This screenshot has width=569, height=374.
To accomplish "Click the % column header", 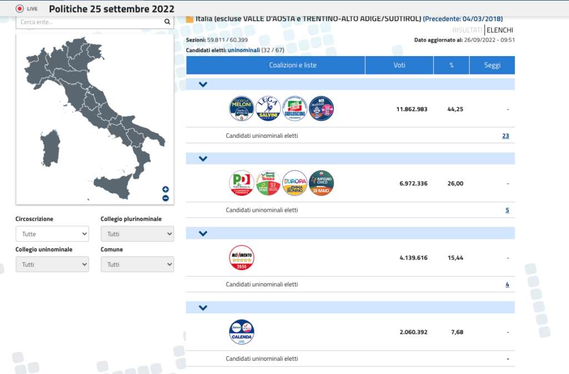I will pos(451,65).
